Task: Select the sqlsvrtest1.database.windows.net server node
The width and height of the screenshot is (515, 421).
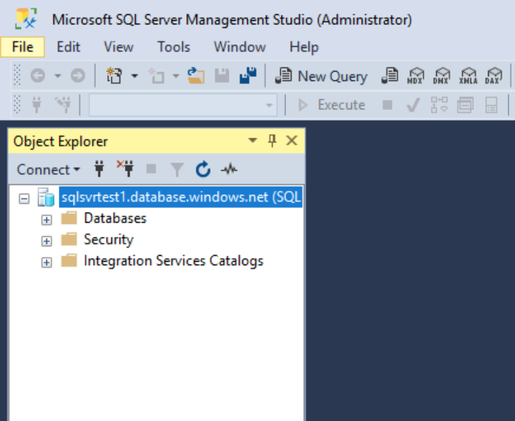Action: [181, 197]
